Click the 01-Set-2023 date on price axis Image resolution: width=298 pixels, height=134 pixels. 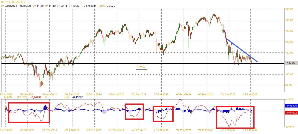pyautogui.click(x=251, y=94)
